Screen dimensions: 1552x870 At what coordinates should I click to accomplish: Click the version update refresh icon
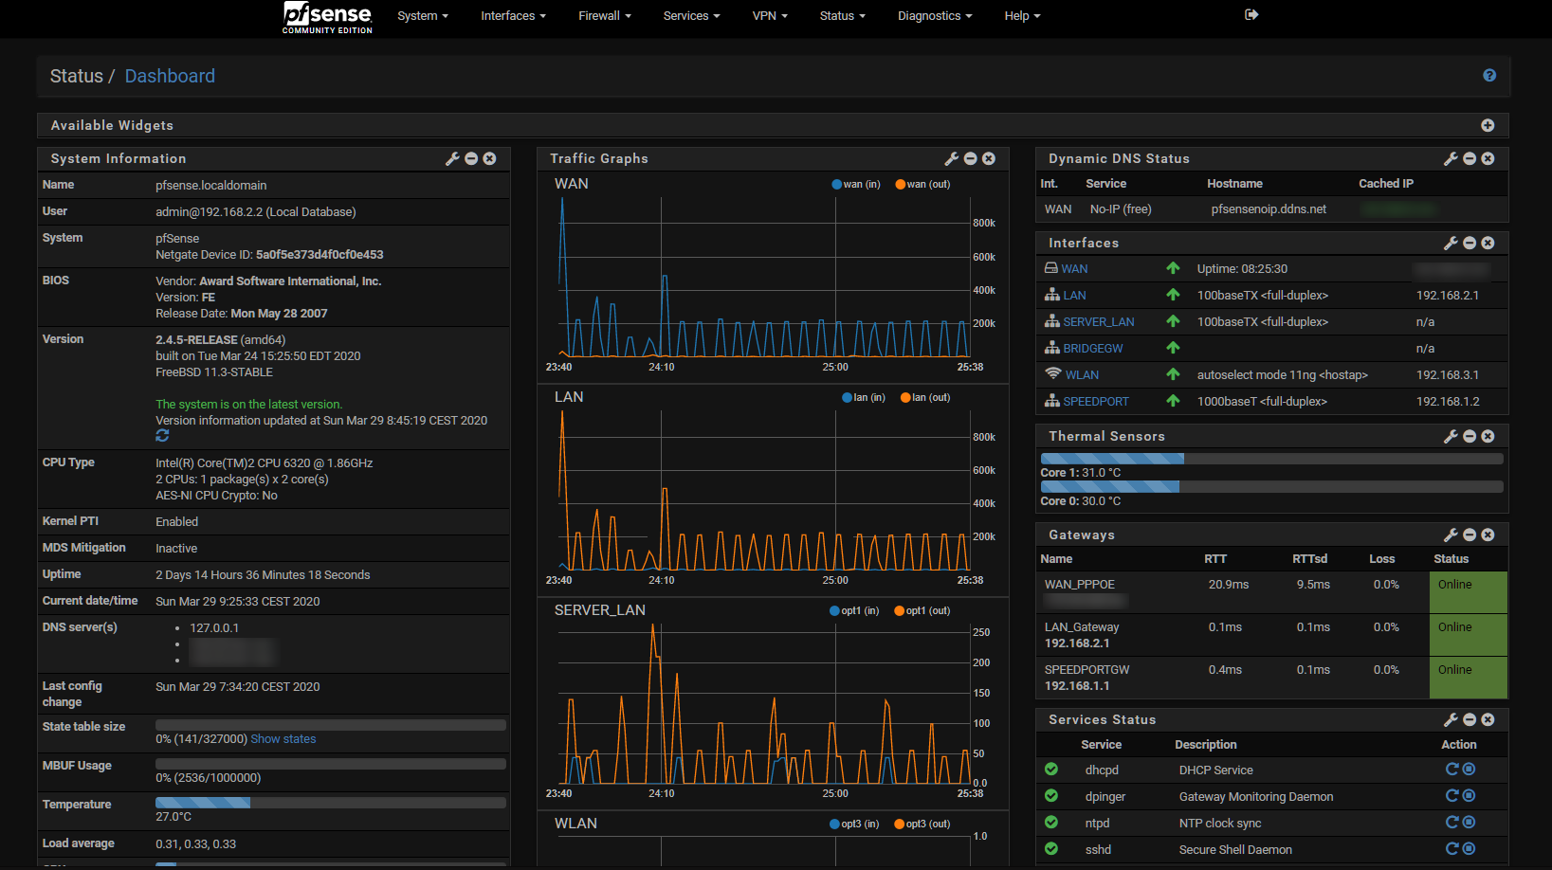(162, 435)
